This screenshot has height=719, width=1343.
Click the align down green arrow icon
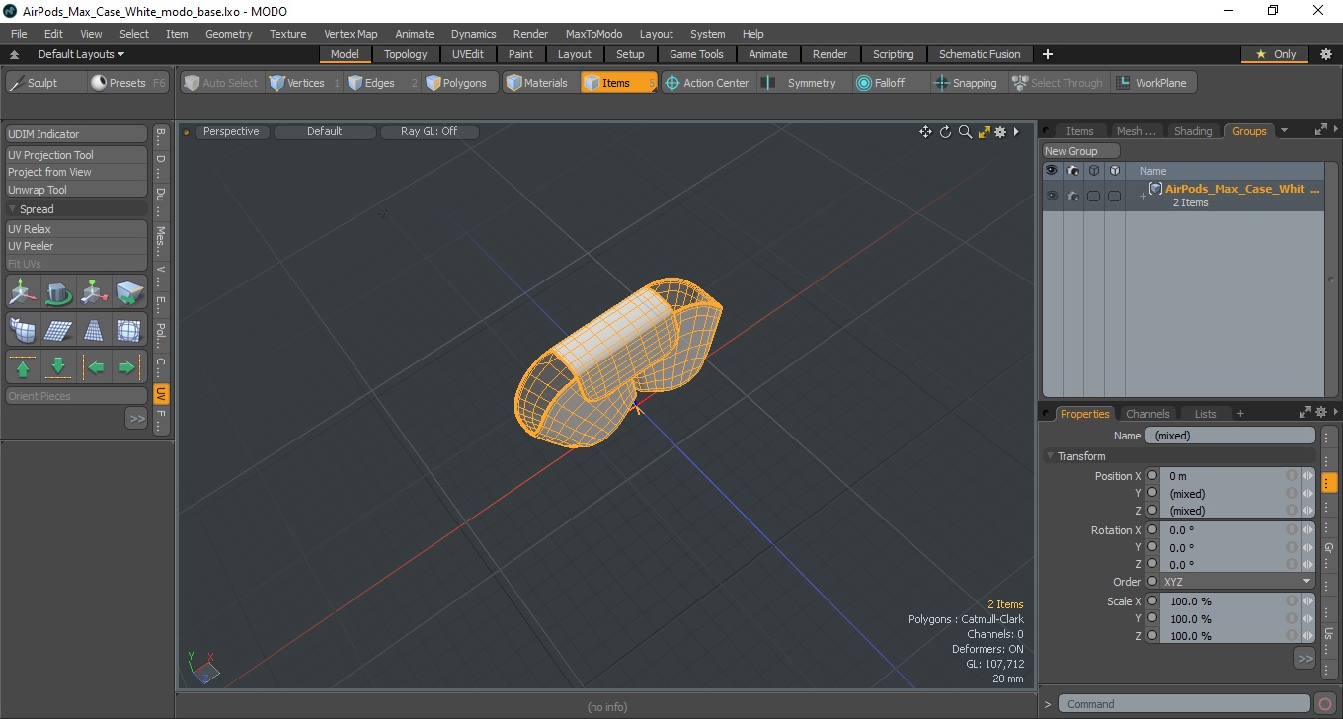(58, 367)
